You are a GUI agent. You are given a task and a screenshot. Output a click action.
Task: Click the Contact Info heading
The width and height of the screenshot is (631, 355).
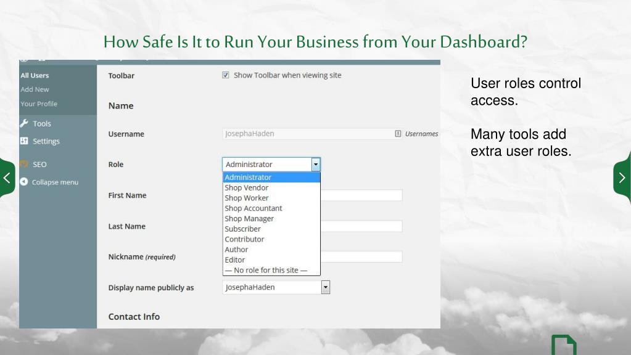pyautogui.click(x=134, y=317)
